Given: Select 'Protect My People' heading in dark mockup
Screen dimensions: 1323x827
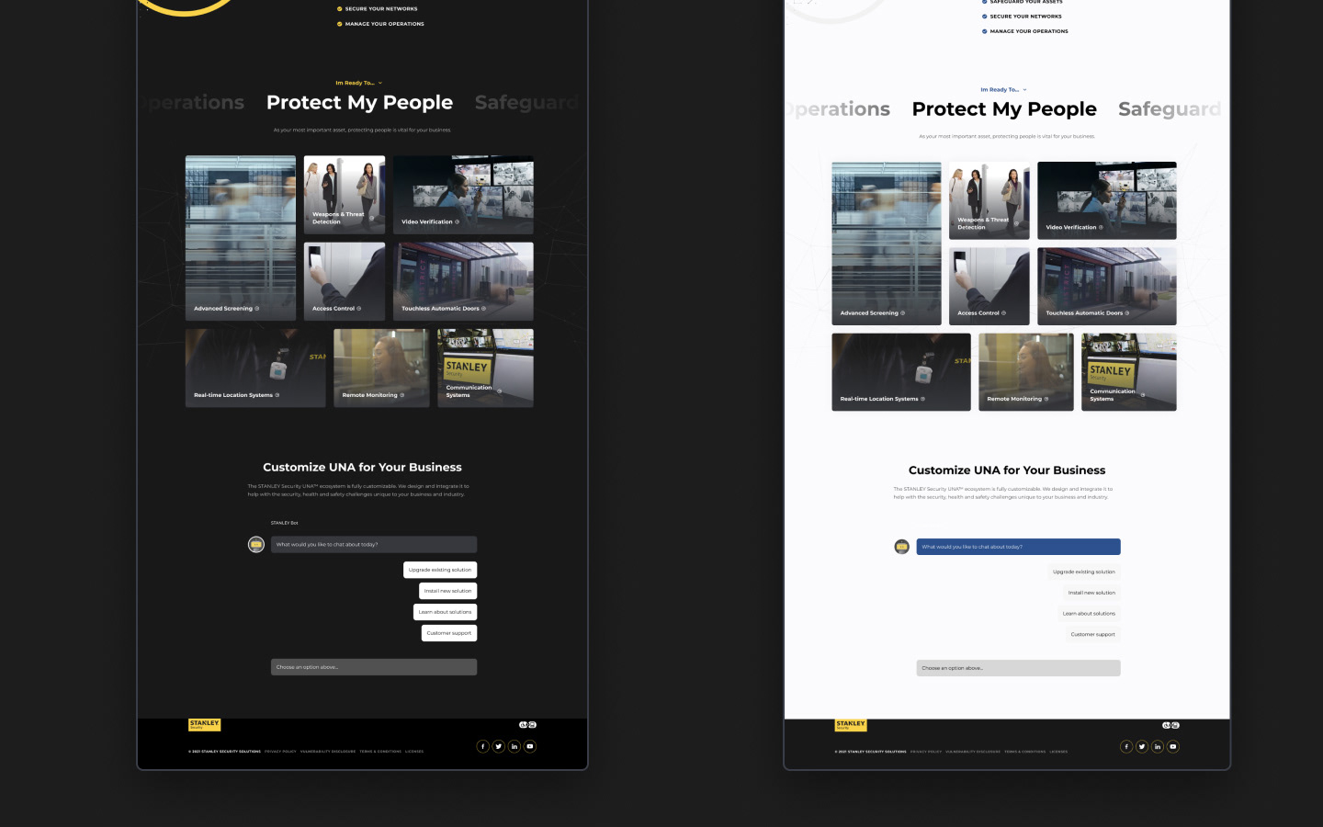Looking at the screenshot, I should point(359,102).
